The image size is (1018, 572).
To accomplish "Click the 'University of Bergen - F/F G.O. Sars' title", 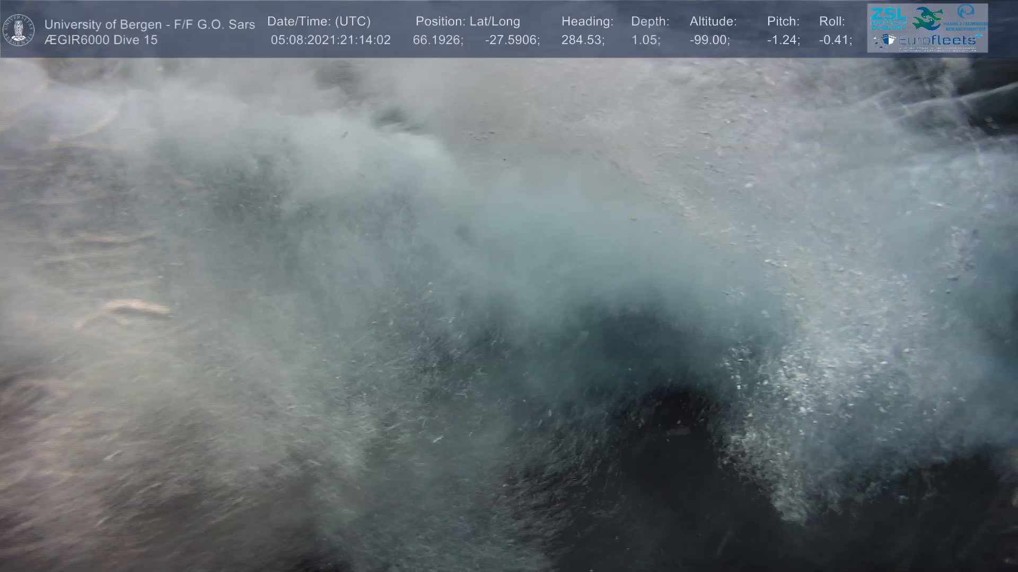I will [x=150, y=24].
